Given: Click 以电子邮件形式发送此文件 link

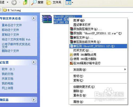Looking at the screenshot, I should click(16, 46).
